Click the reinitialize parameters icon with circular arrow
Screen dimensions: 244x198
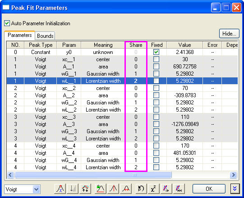[x=141, y=189]
